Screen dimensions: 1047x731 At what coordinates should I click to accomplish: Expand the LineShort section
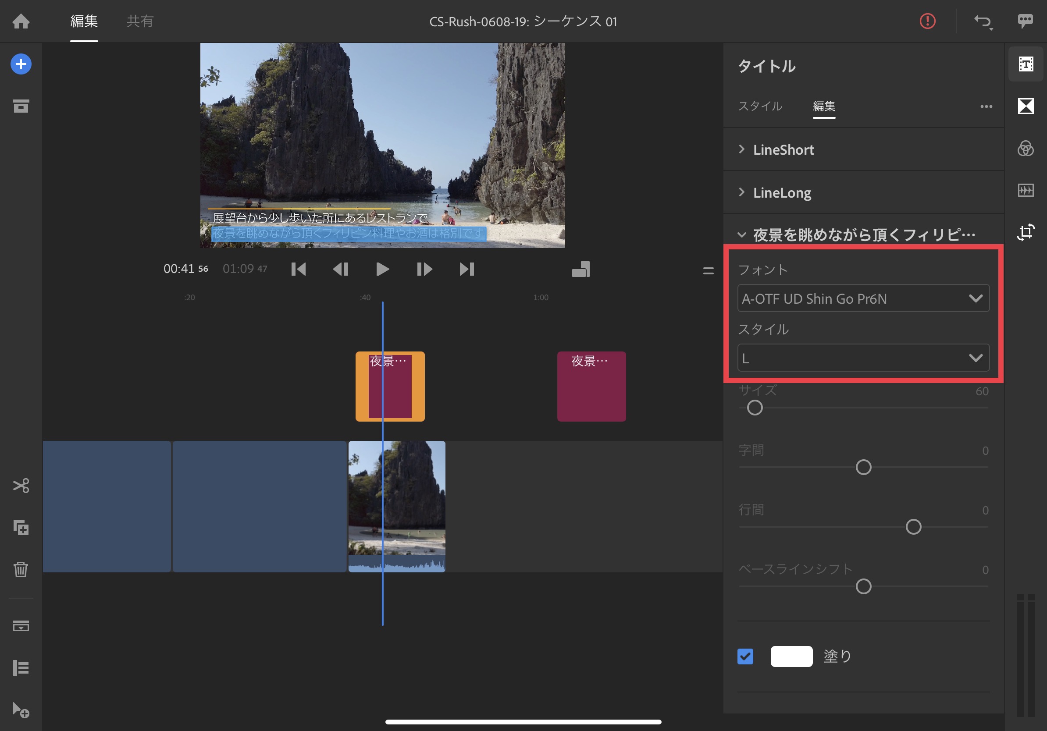[x=783, y=149]
